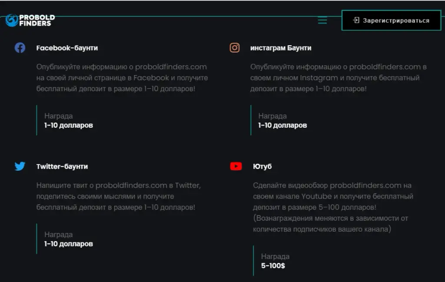Click the YouTube reward '5-100$'
Image resolution: width=445 pixels, height=282 pixels.
[x=273, y=266]
